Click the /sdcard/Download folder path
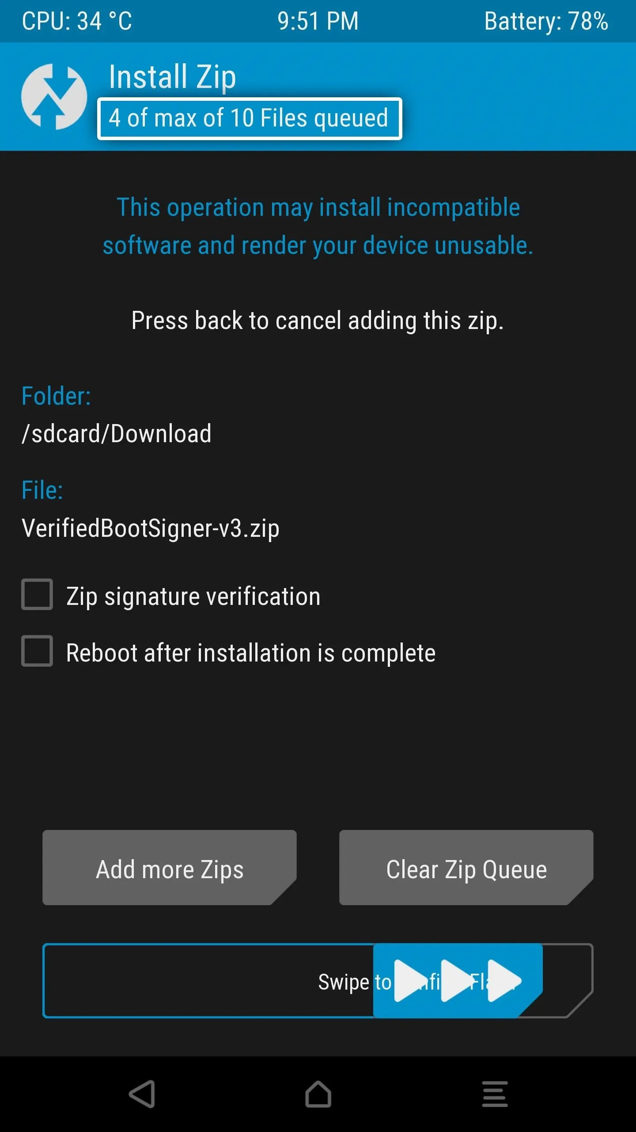The image size is (636, 1132). tap(117, 434)
